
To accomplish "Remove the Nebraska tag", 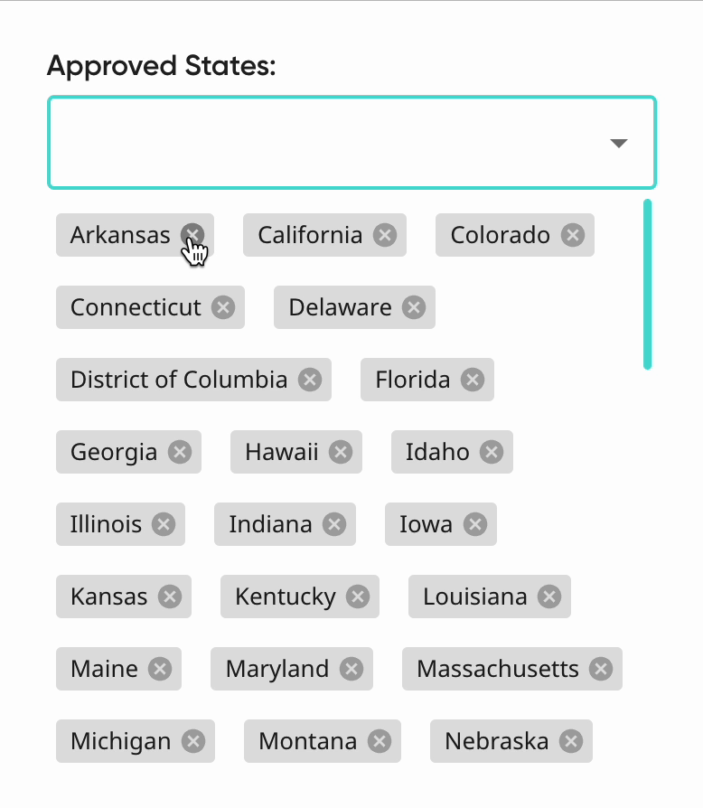I will [x=570, y=741].
